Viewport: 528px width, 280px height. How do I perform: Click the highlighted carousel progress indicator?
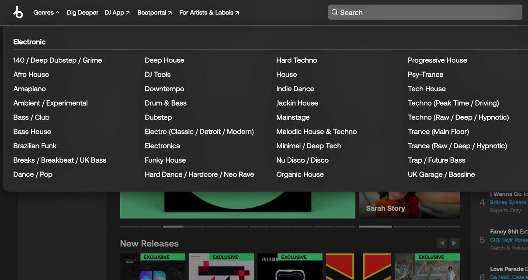pos(173,227)
